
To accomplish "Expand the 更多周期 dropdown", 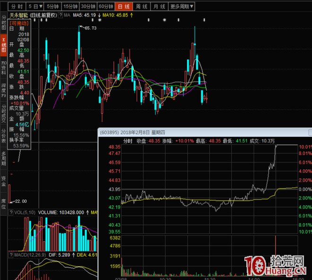I will click(182, 7).
